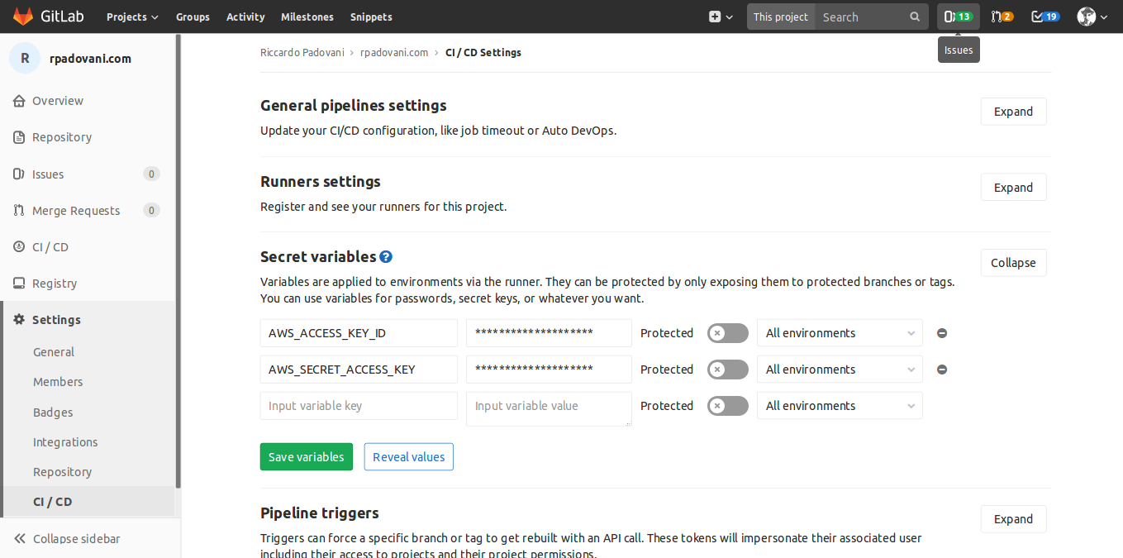Click the Input variable key field
The image size is (1123, 558).
point(358,406)
